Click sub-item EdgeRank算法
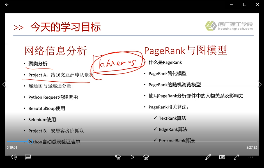Screen dimensions: 264x168 173,129
